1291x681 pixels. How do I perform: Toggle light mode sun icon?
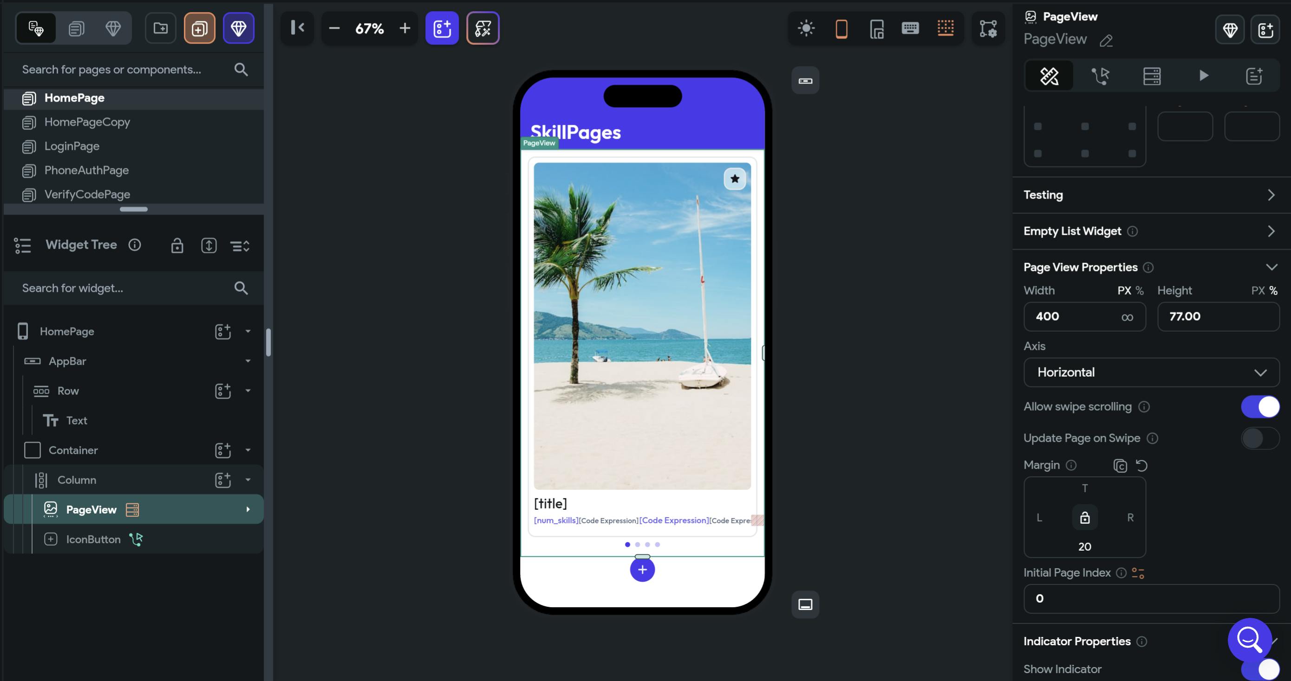click(806, 28)
